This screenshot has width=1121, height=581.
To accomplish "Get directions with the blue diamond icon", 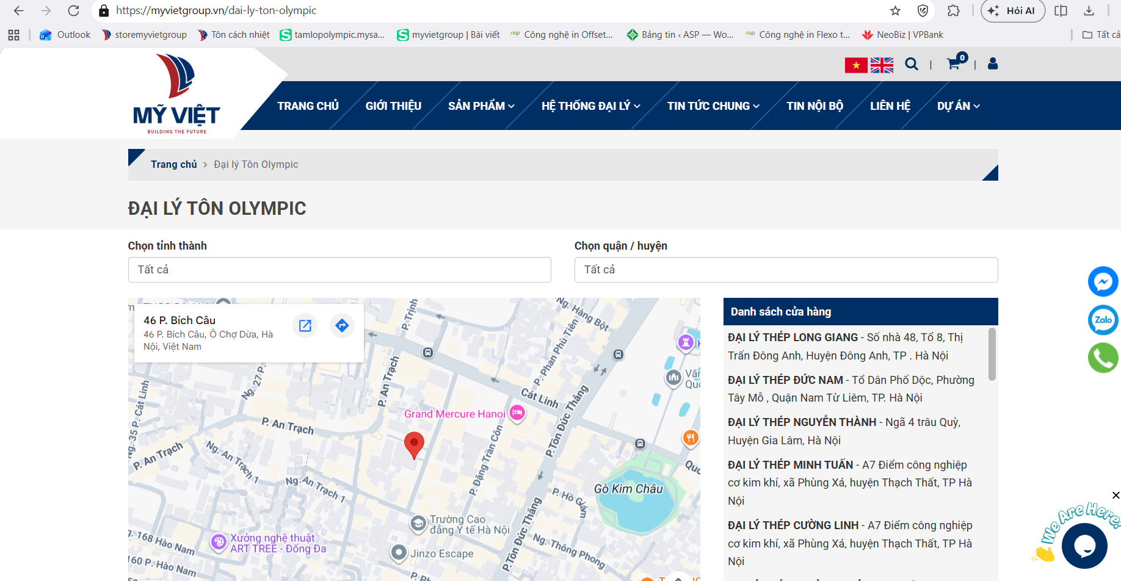I will click(342, 325).
